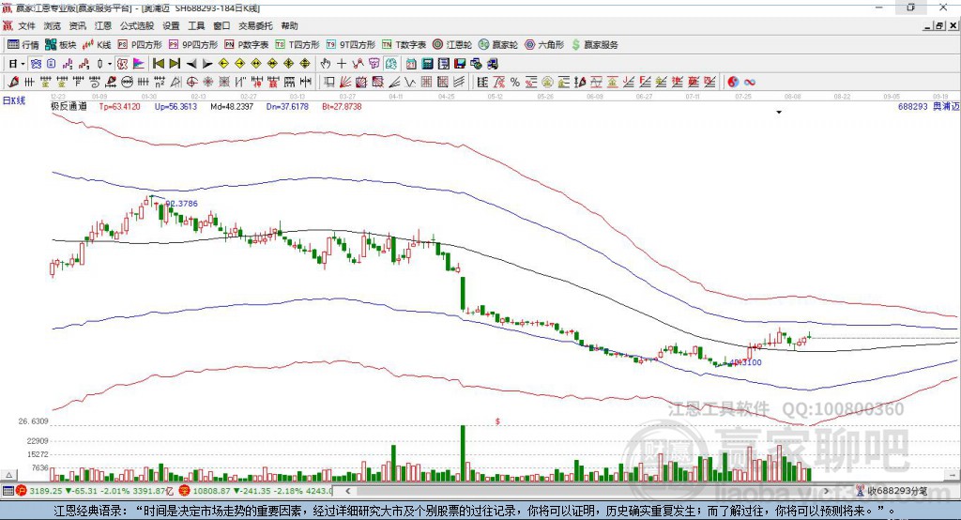Open the 资讯 menu
Screen dimensions: 961x520
coord(77,25)
